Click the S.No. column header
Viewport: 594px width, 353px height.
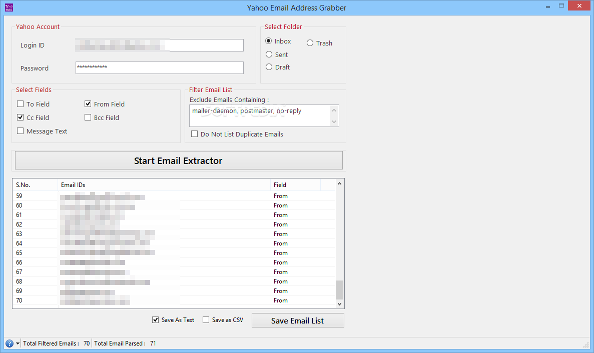(x=35, y=185)
